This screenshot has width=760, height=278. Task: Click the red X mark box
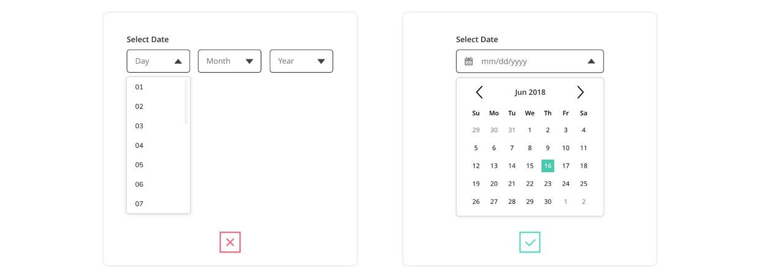tap(230, 242)
